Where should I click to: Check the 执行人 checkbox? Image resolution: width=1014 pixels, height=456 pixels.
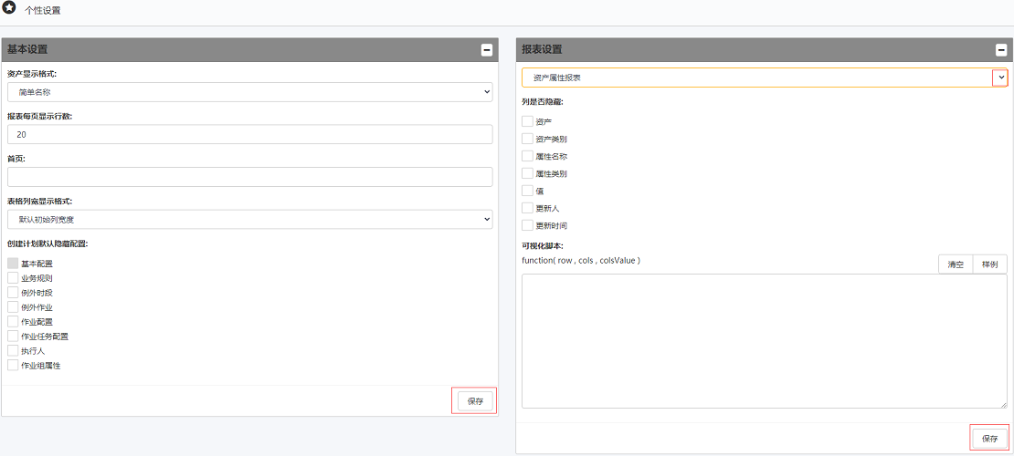[x=13, y=350]
